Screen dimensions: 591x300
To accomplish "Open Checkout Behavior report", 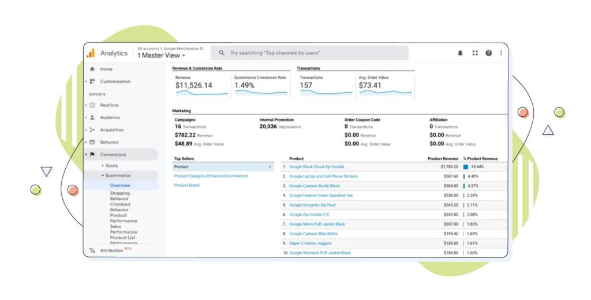I will coord(120,207).
